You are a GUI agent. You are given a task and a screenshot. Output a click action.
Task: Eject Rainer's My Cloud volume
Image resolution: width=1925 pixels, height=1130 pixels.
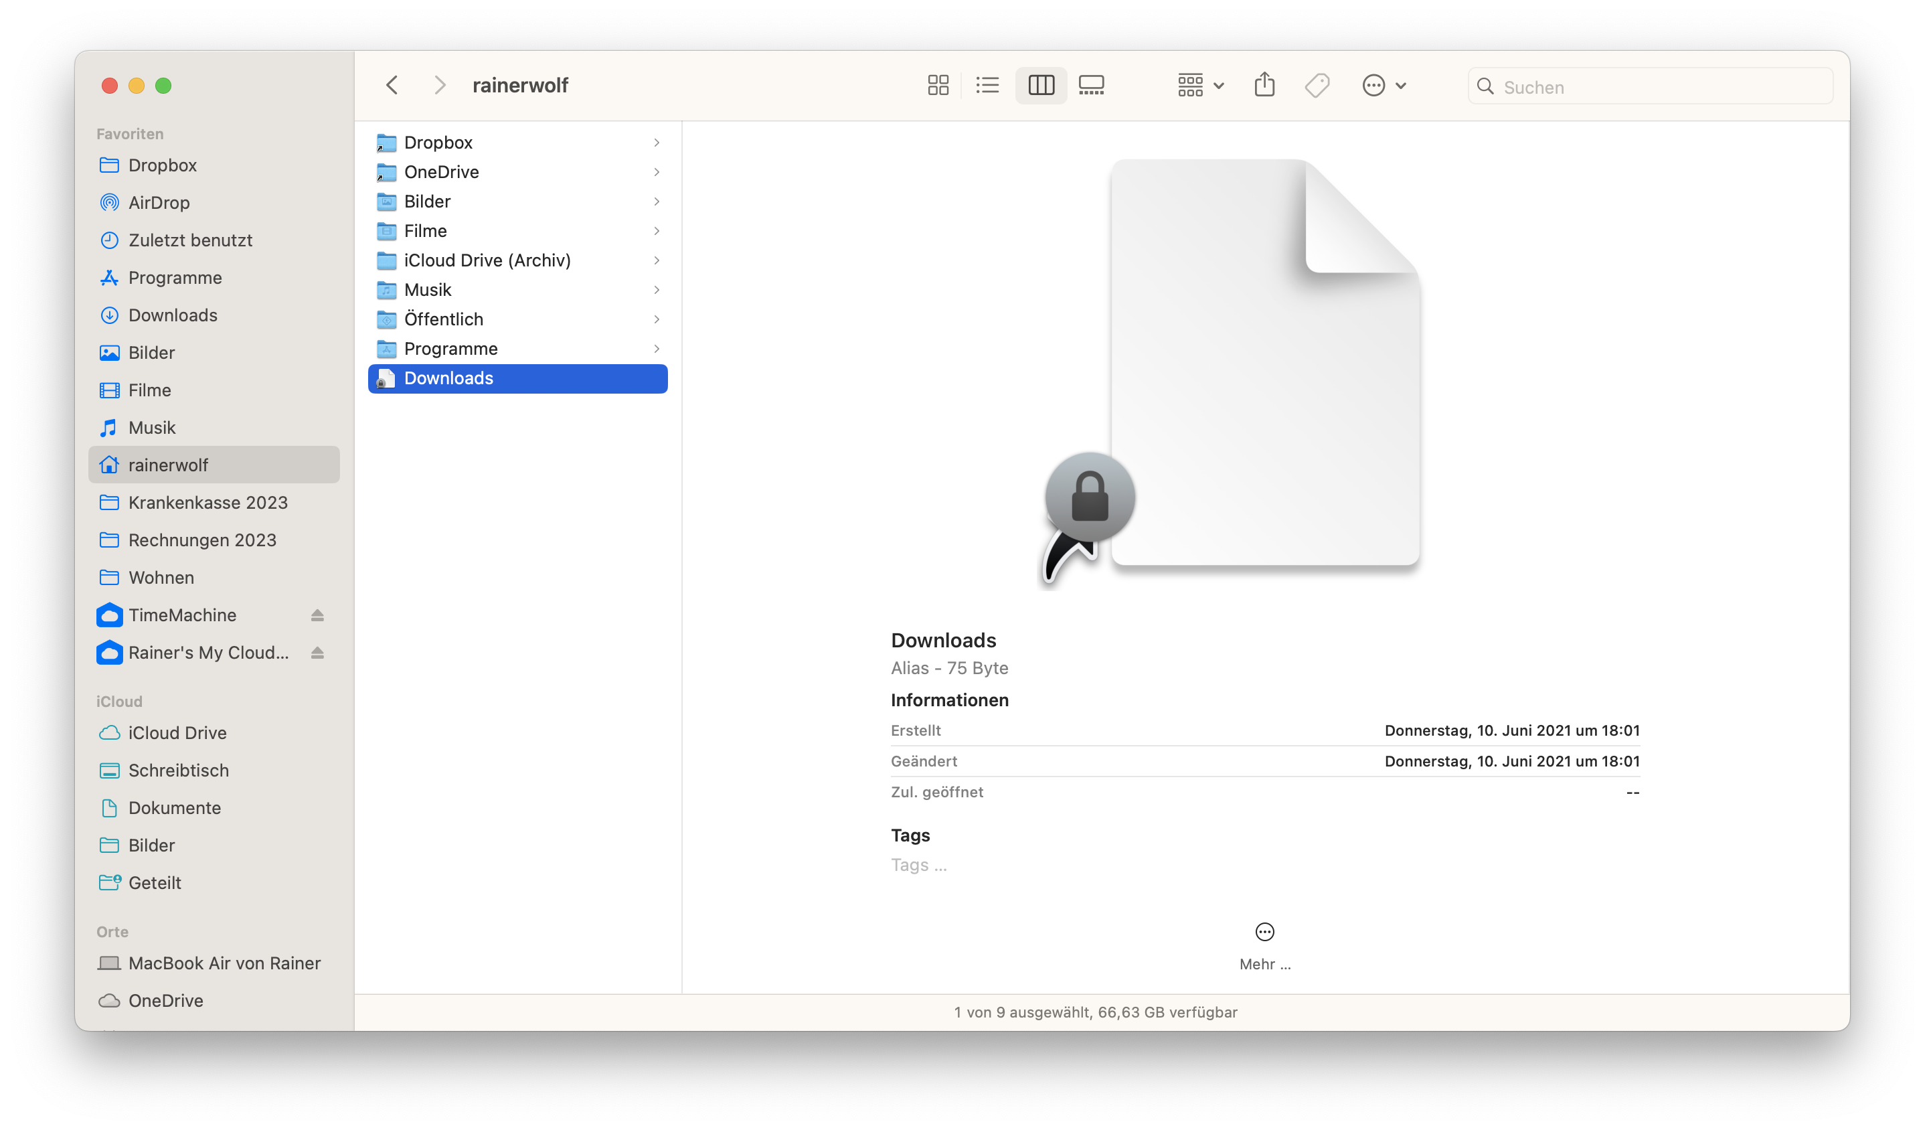317,653
